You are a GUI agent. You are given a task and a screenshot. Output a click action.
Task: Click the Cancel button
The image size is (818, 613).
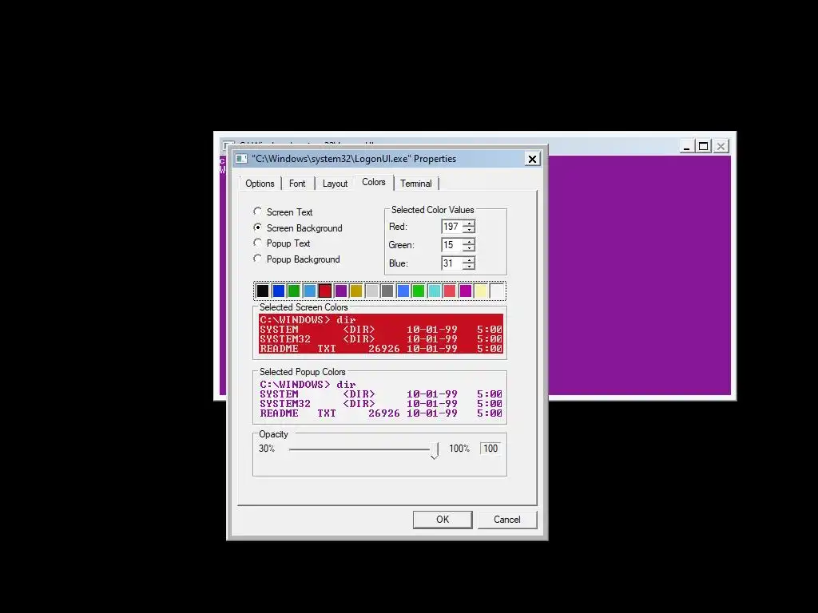tap(507, 519)
